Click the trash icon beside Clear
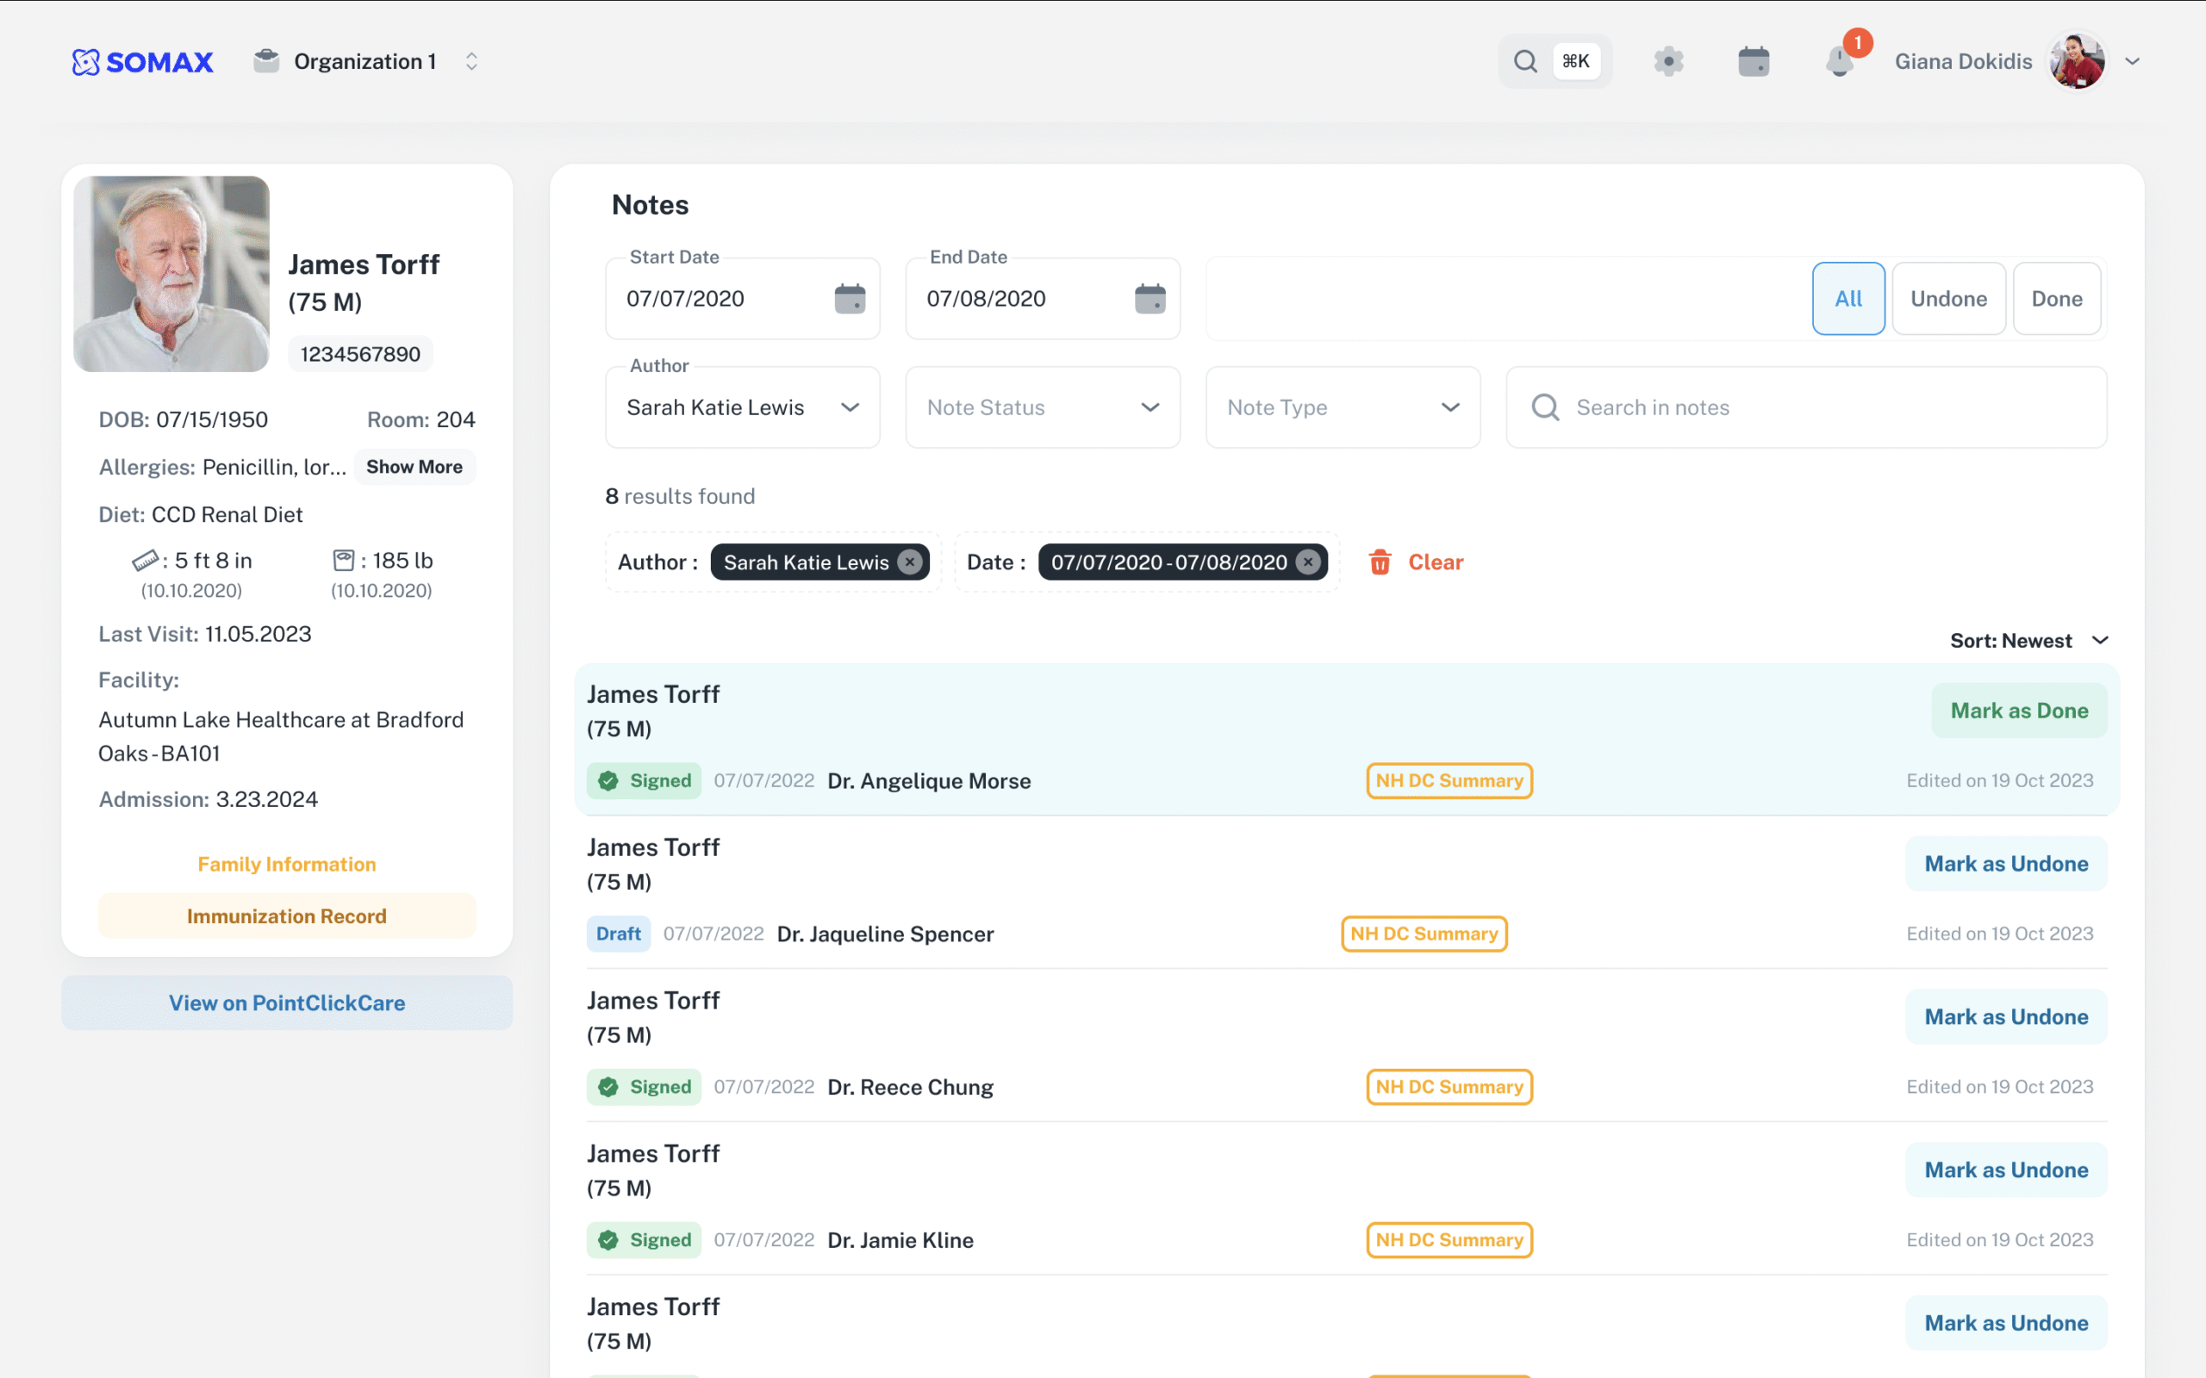Image resolution: width=2206 pixels, height=1378 pixels. pyautogui.click(x=1380, y=562)
